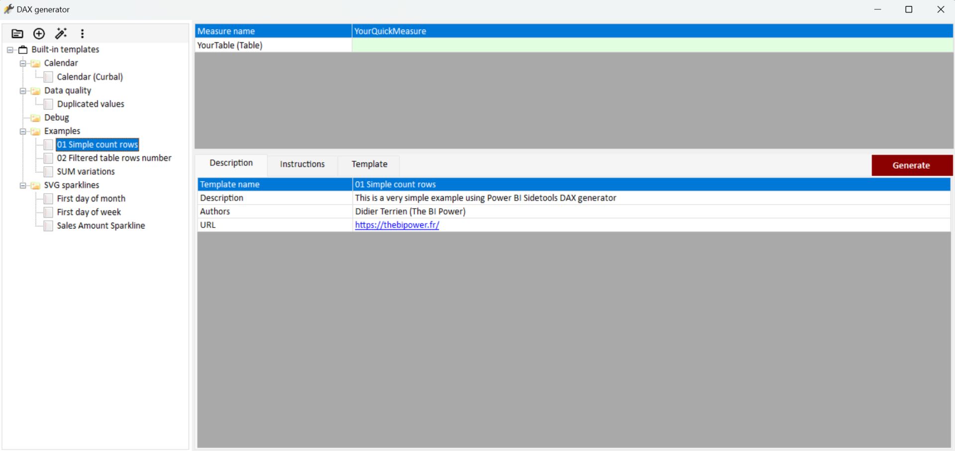Click the YourTable (Table) parameter cell
The width and height of the screenshot is (955, 451).
point(273,45)
